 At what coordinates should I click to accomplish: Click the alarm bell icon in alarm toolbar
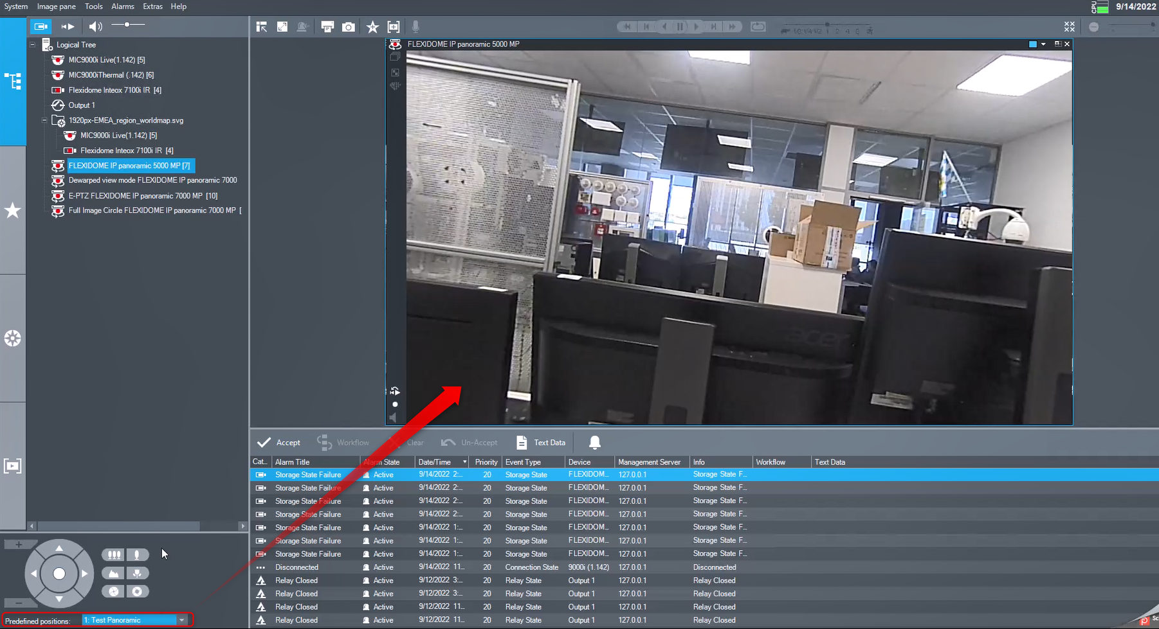point(594,442)
